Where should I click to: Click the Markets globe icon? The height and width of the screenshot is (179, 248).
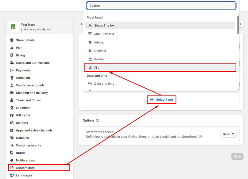tap(12, 123)
